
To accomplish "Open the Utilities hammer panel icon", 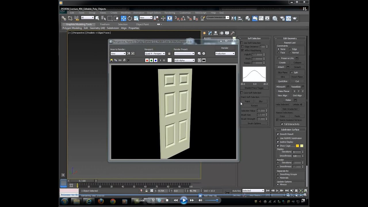I will pos(233,33).
